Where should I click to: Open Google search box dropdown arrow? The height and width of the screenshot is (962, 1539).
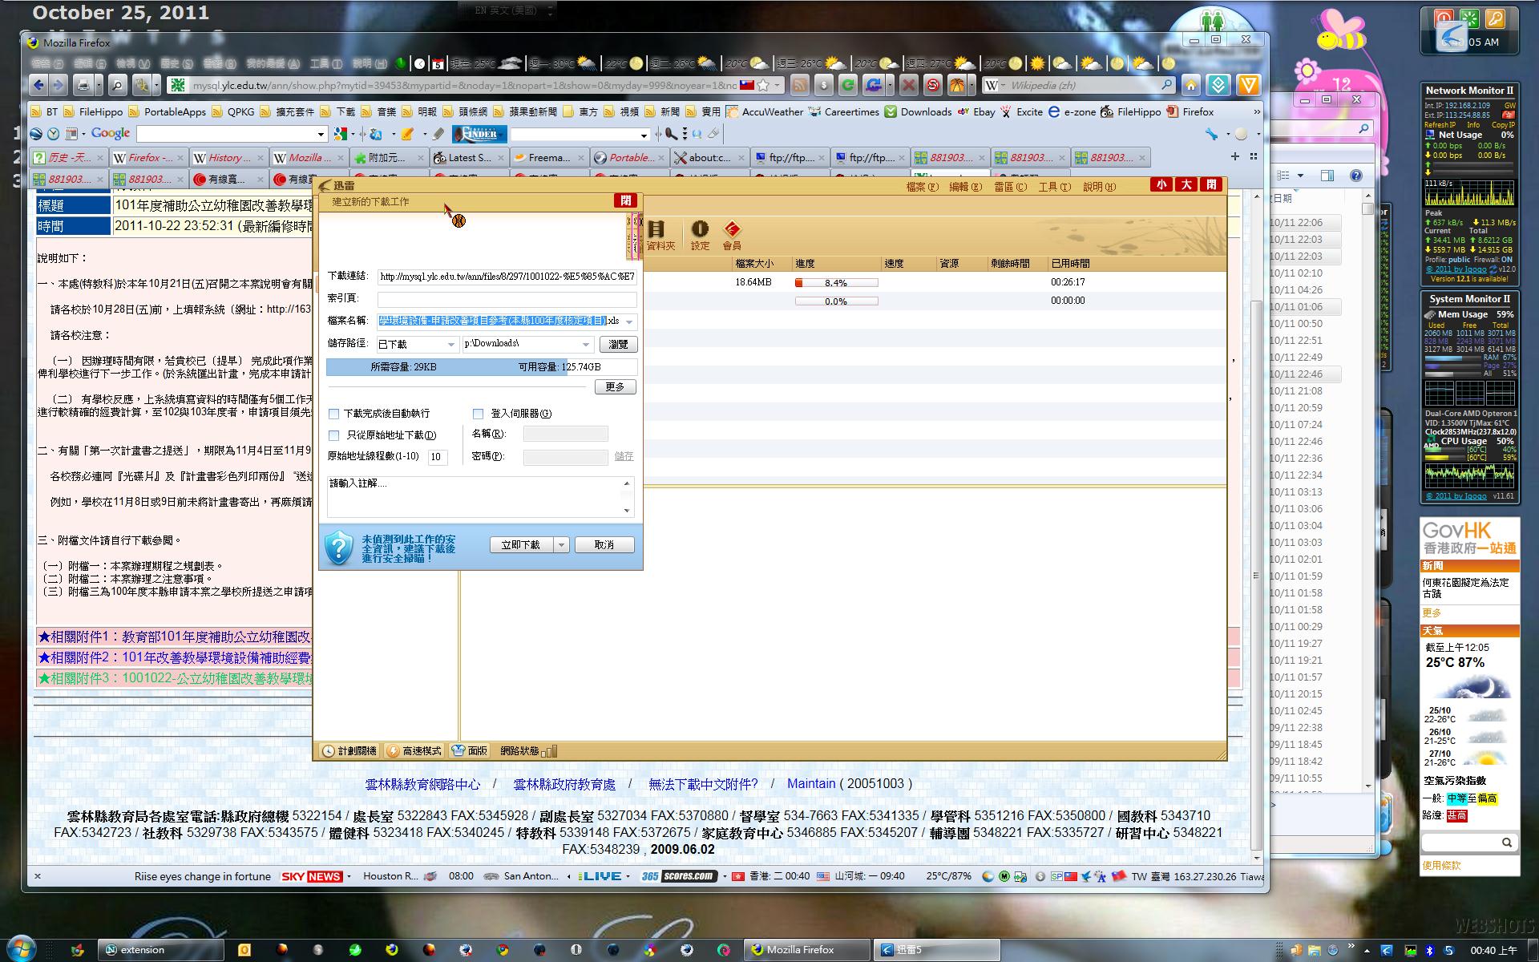321,134
